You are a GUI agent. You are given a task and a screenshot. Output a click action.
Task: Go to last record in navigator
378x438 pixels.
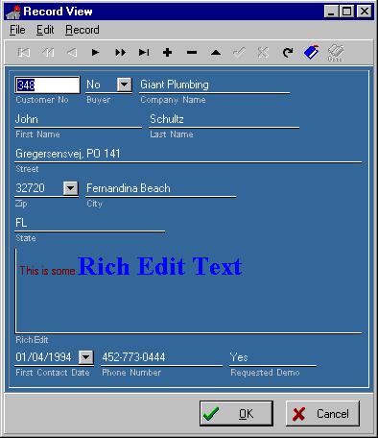[144, 52]
